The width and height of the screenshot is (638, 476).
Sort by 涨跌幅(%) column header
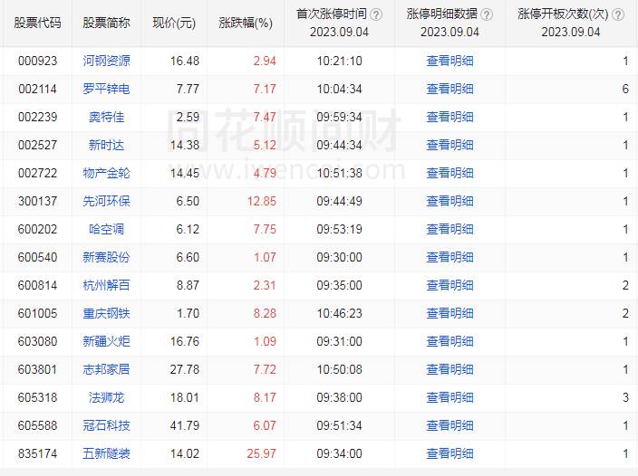(x=246, y=23)
